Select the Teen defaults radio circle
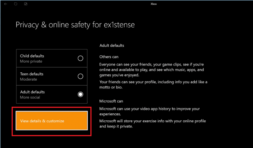Screen dimensions: 253x148 point(80,76)
